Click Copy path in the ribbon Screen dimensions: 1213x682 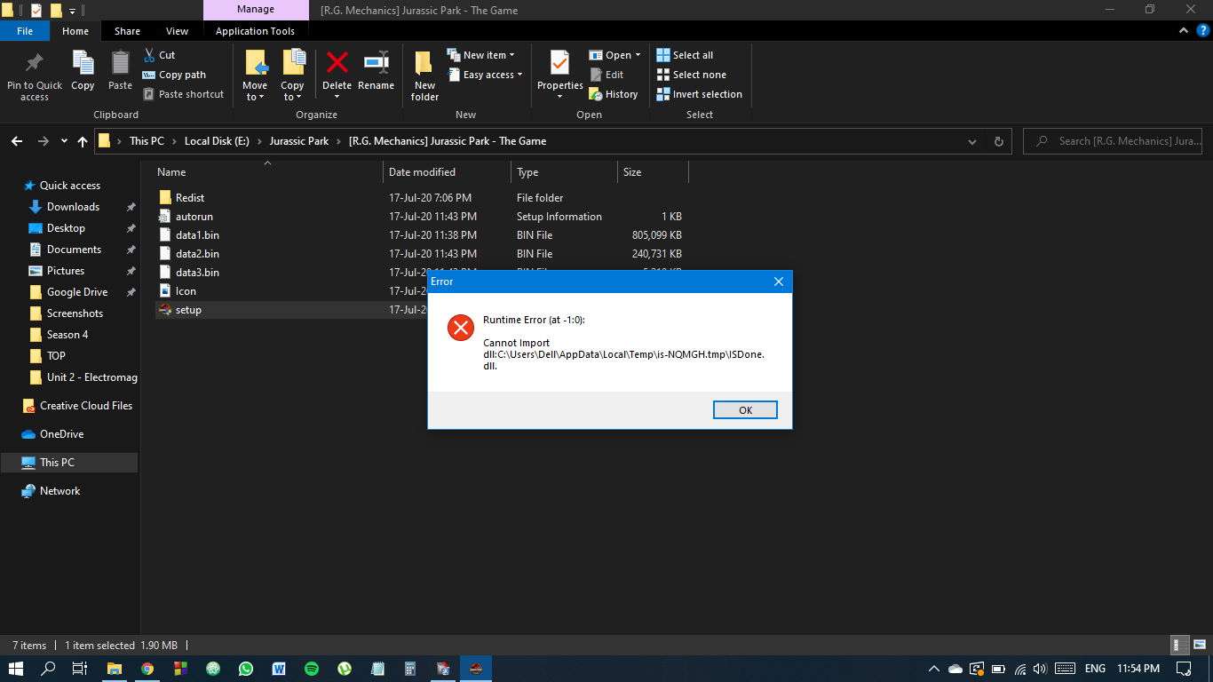tap(175, 75)
